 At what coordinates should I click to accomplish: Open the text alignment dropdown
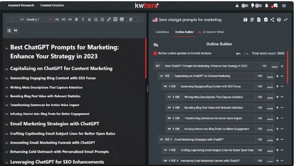tap(132, 19)
